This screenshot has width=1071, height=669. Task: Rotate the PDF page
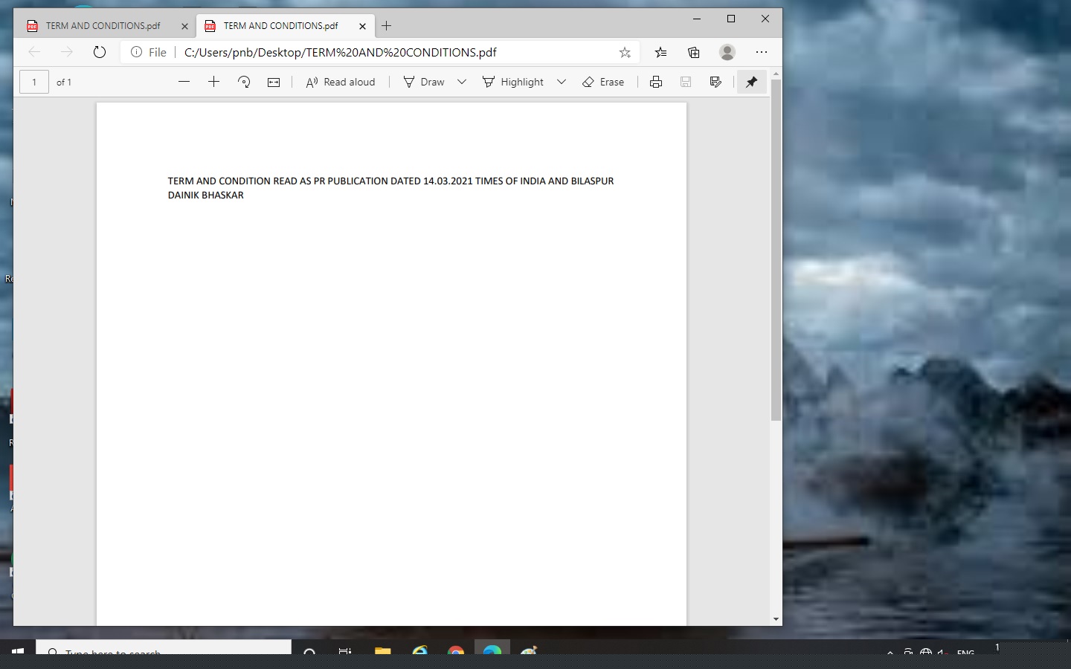click(244, 82)
